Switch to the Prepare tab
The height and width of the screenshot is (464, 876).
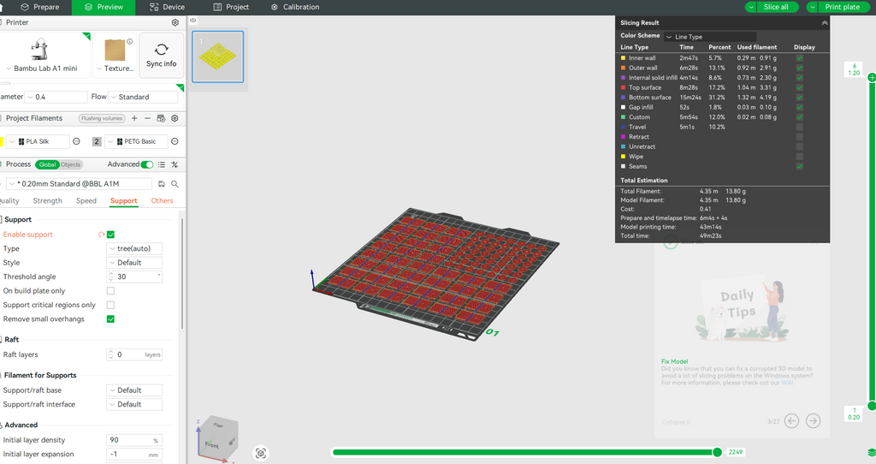click(x=40, y=7)
